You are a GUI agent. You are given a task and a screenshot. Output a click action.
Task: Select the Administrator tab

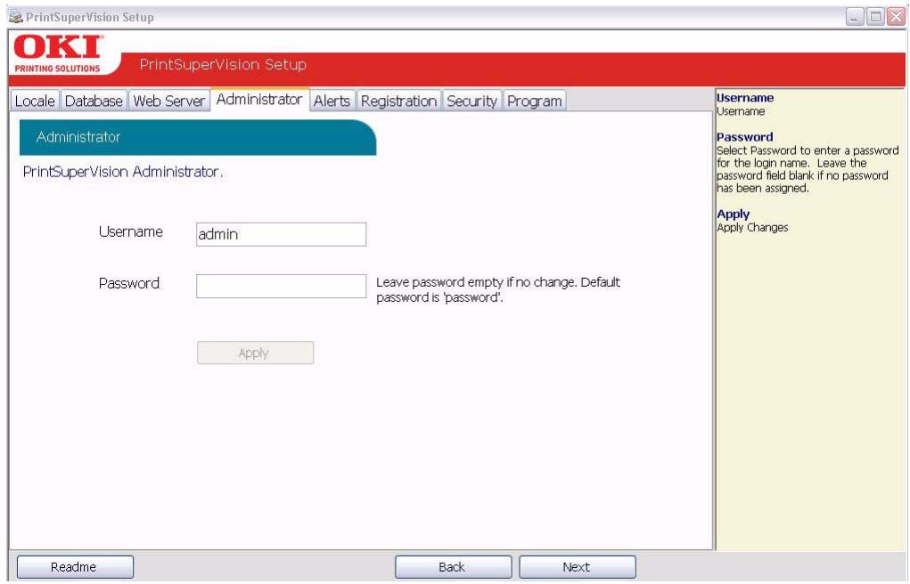[x=259, y=99]
